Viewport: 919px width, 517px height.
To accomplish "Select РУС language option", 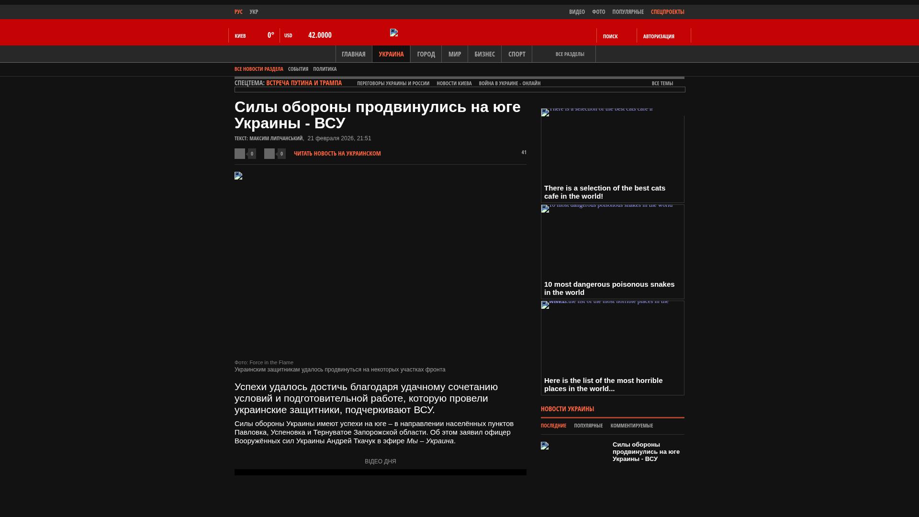I will [238, 11].
